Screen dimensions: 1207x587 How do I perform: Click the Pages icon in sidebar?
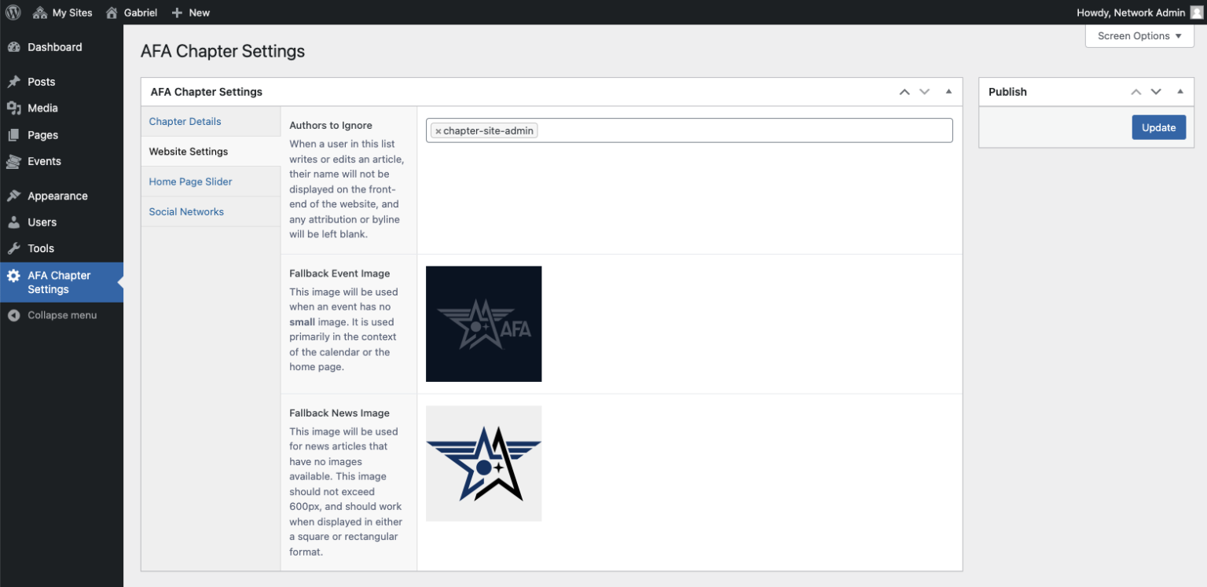(13, 135)
